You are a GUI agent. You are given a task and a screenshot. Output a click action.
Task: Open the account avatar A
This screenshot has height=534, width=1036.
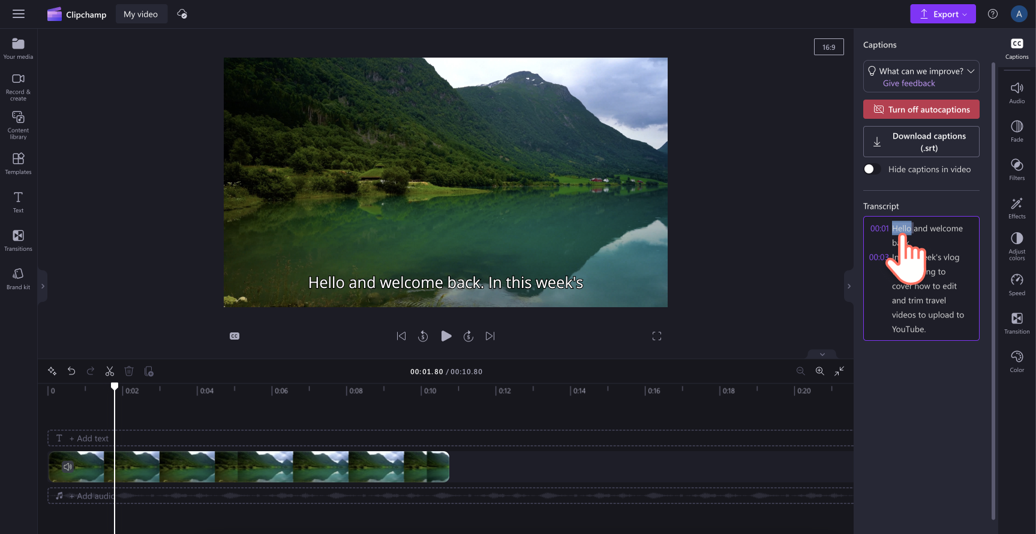point(1019,14)
